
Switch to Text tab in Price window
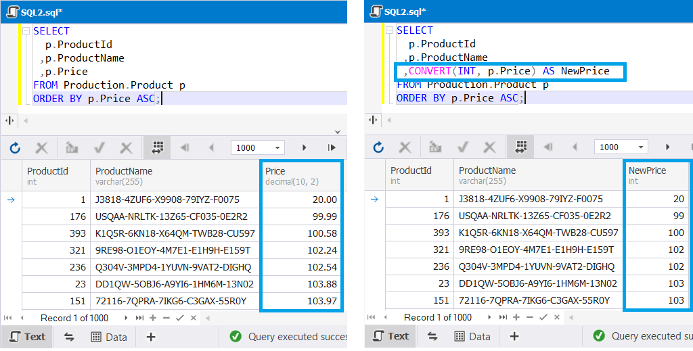coord(27,337)
